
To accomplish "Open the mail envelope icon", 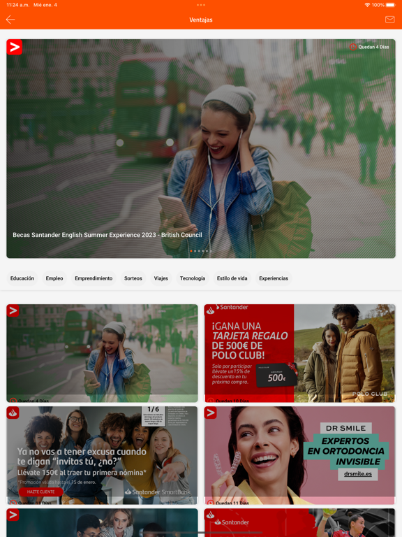I will (389, 20).
